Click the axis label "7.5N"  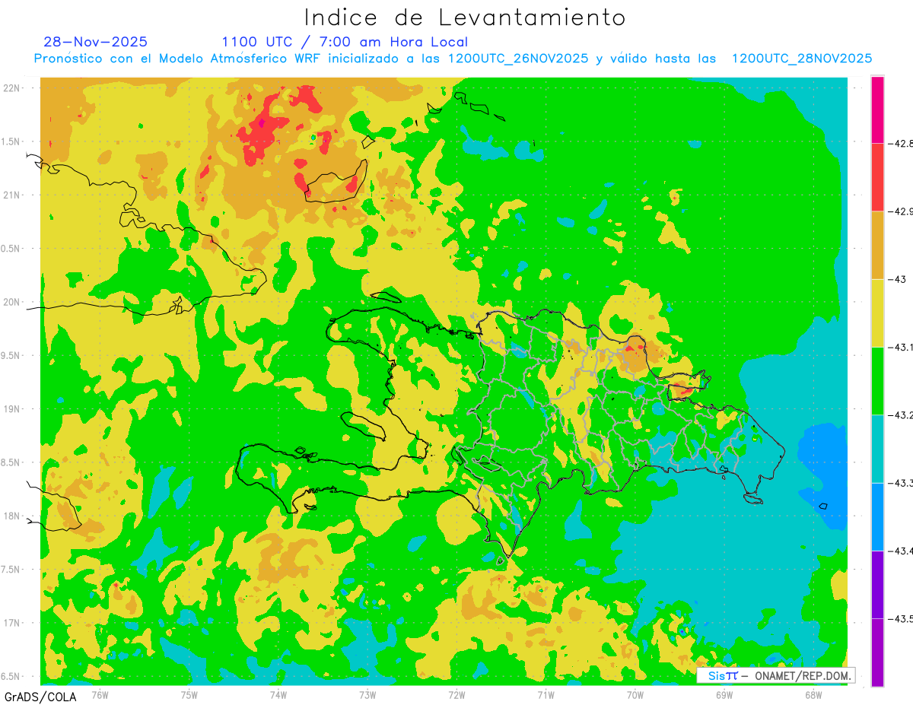(11, 570)
